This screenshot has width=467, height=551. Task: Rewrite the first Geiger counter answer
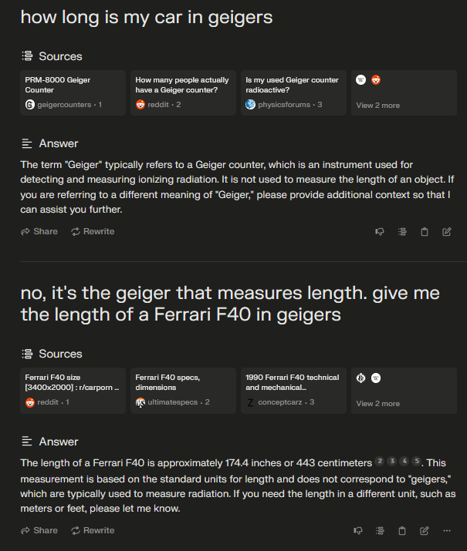[93, 231]
